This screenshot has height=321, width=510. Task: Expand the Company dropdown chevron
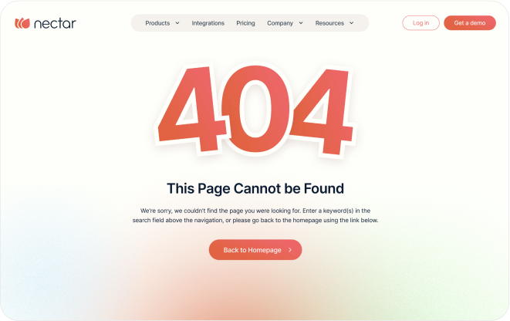pos(301,23)
